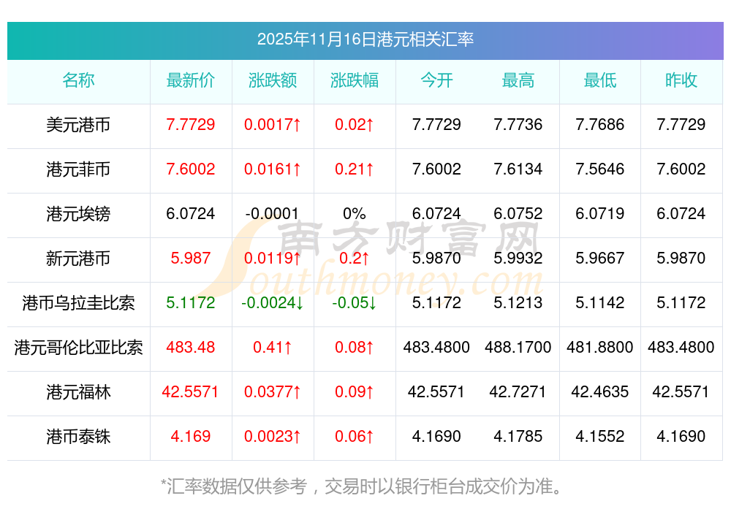Click the 港元福林 row name
The height and width of the screenshot is (509, 731).
pos(78,392)
